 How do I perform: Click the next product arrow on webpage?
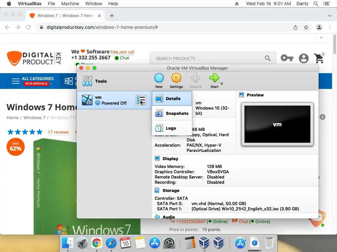tap(323, 117)
